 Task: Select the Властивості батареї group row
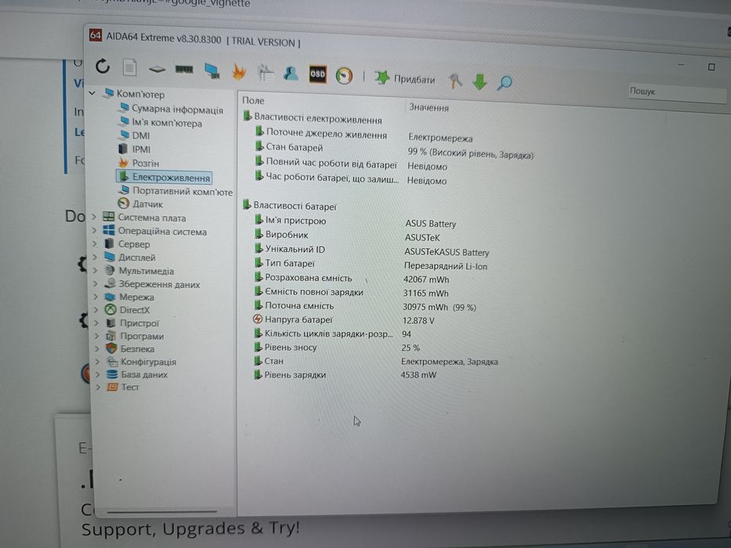pos(290,205)
